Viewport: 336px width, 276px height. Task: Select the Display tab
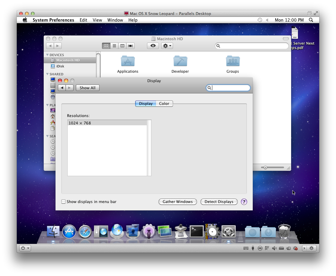click(146, 104)
